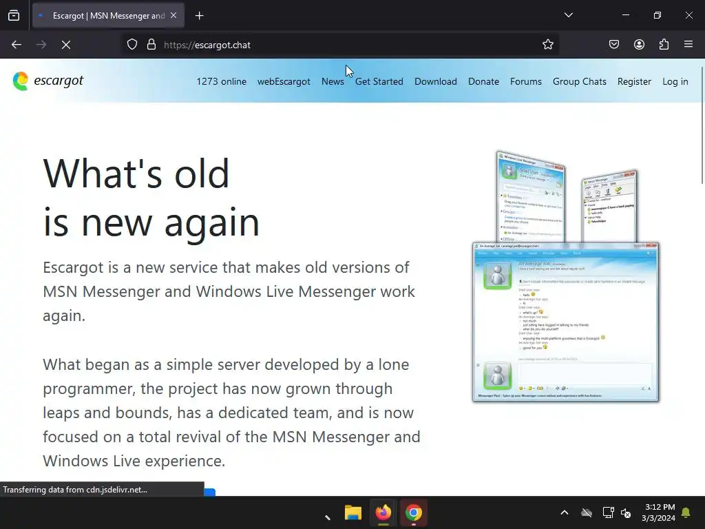
Task: Open the Donate page
Action: pyautogui.click(x=483, y=81)
